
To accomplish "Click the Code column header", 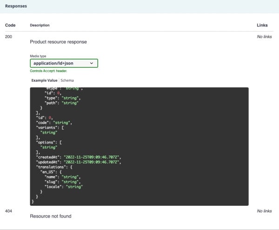I will point(10,25).
